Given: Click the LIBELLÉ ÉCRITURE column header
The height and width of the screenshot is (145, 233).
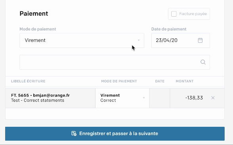Looking at the screenshot, I should (28, 81).
